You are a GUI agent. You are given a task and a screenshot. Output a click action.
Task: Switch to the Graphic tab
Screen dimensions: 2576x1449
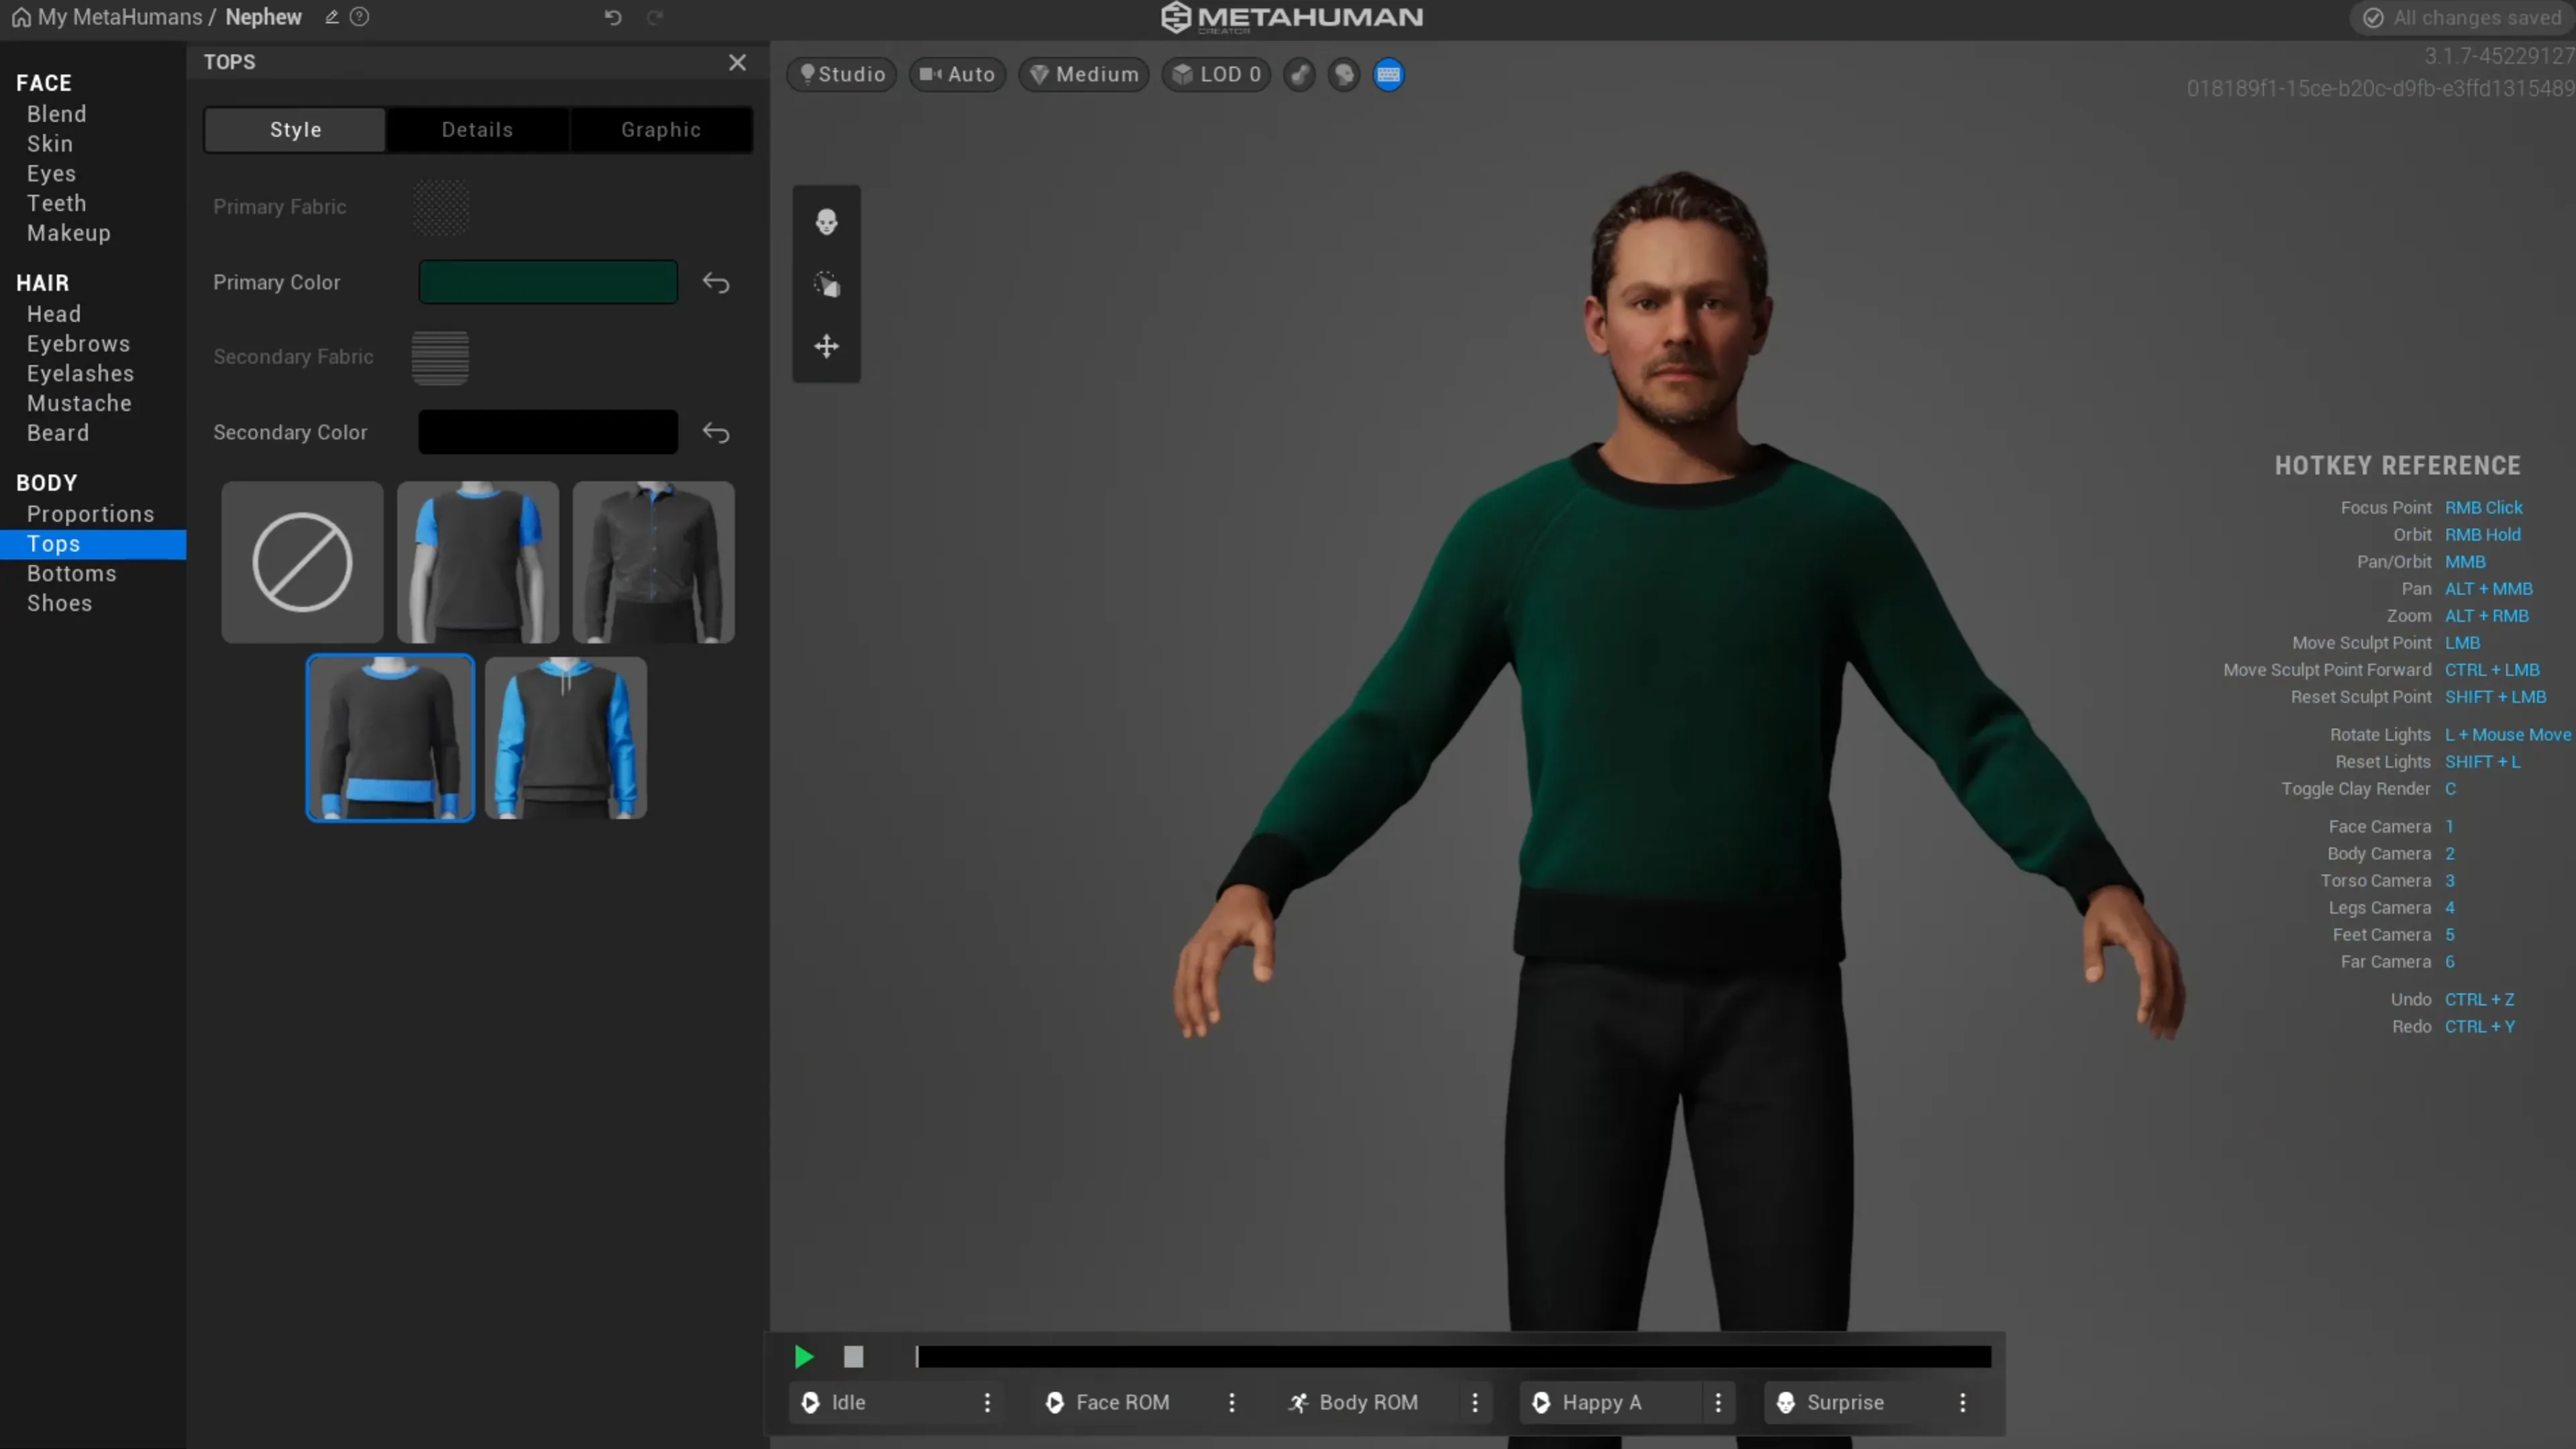[x=661, y=130]
